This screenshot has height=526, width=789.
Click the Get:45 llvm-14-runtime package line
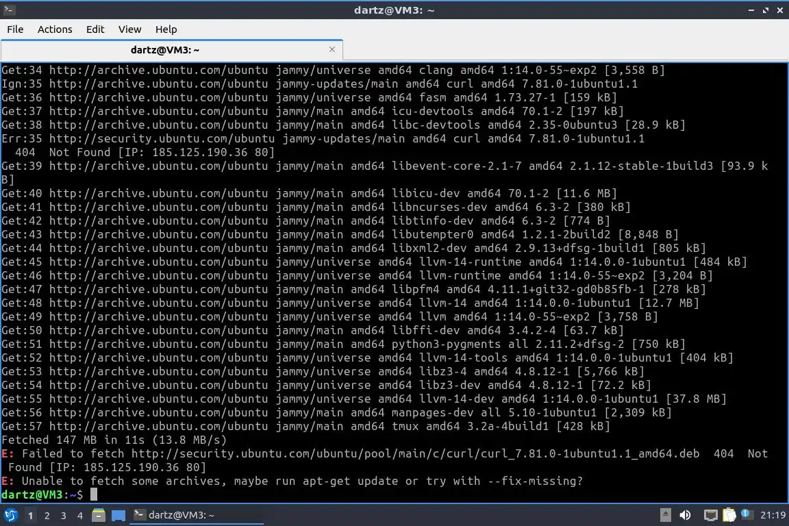click(375, 261)
